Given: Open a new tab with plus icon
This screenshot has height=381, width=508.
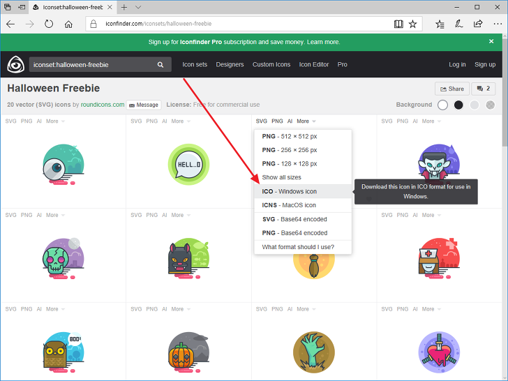Looking at the screenshot, I should pyautogui.click(x=124, y=7).
